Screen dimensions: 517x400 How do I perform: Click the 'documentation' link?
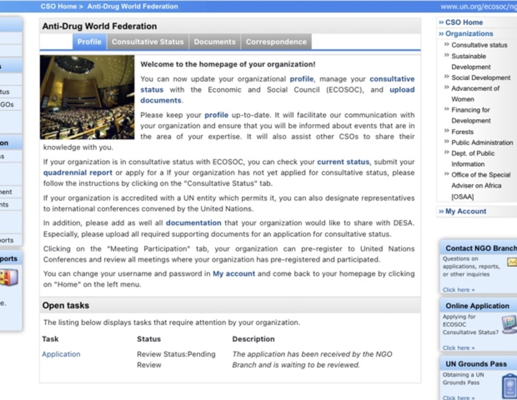(194, 223)
